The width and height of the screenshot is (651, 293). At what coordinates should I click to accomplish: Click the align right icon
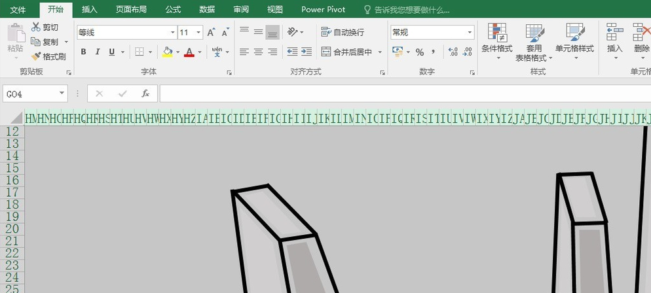tap(272, 52)
